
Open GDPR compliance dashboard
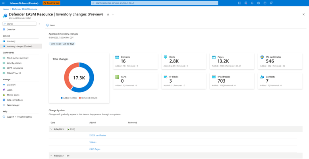pyautogui.click(x=15, y=68)
